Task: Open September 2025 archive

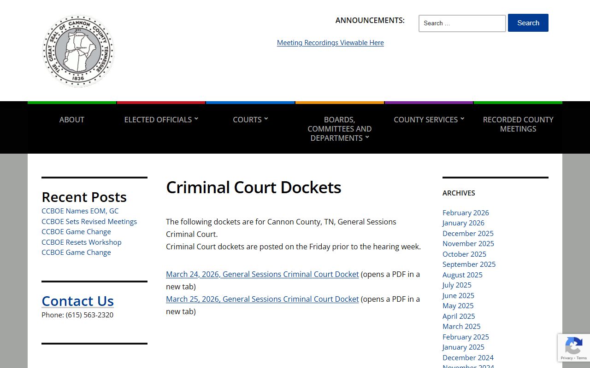Action: tap(469, 264)
